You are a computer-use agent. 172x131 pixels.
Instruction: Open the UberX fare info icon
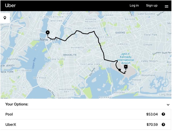tap(163, 124)
